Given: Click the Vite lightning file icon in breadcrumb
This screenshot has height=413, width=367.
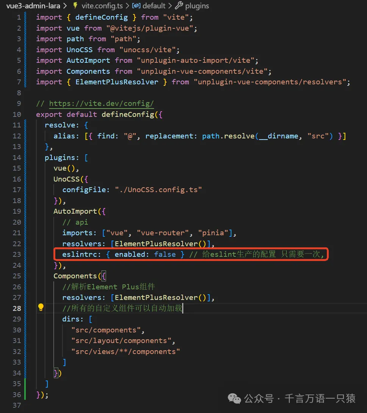Looking at the screenshot, I should [x=75, y=6].
